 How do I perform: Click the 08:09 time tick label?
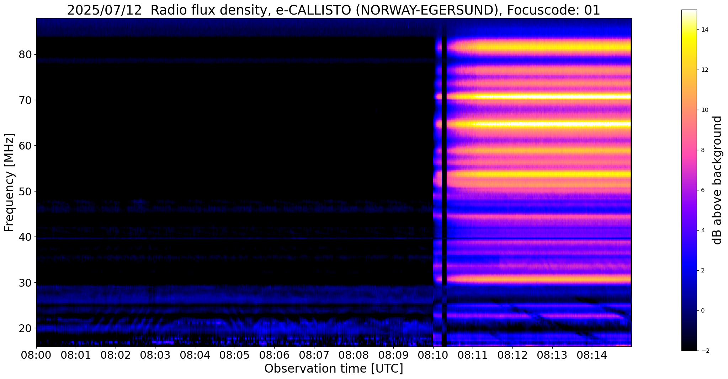click(393, 355)
